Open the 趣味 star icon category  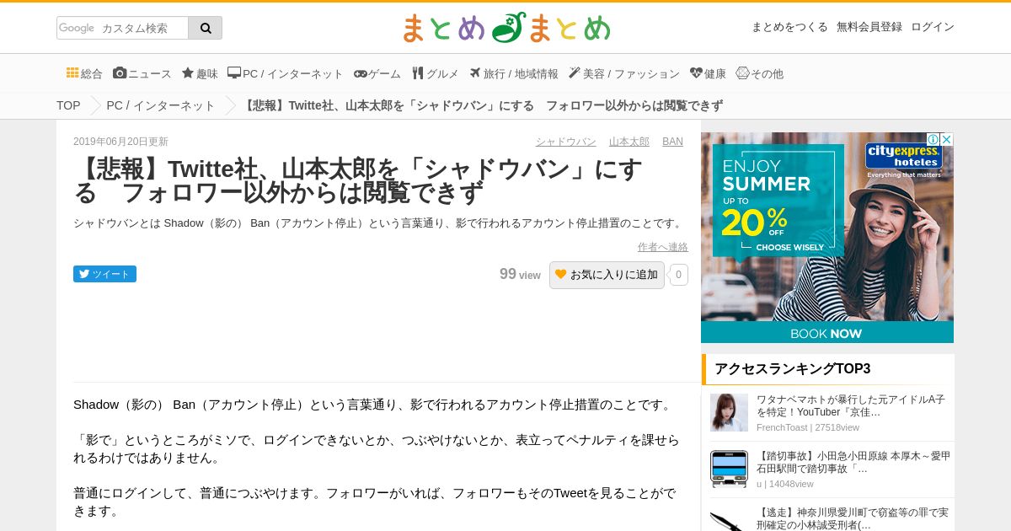[x=200, y=73]
